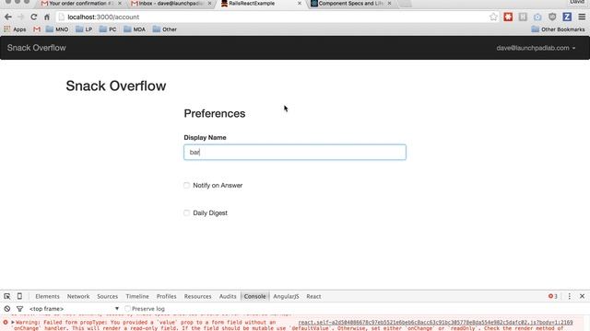Open the Gmail bookmark icon

(x=37, y=29)
